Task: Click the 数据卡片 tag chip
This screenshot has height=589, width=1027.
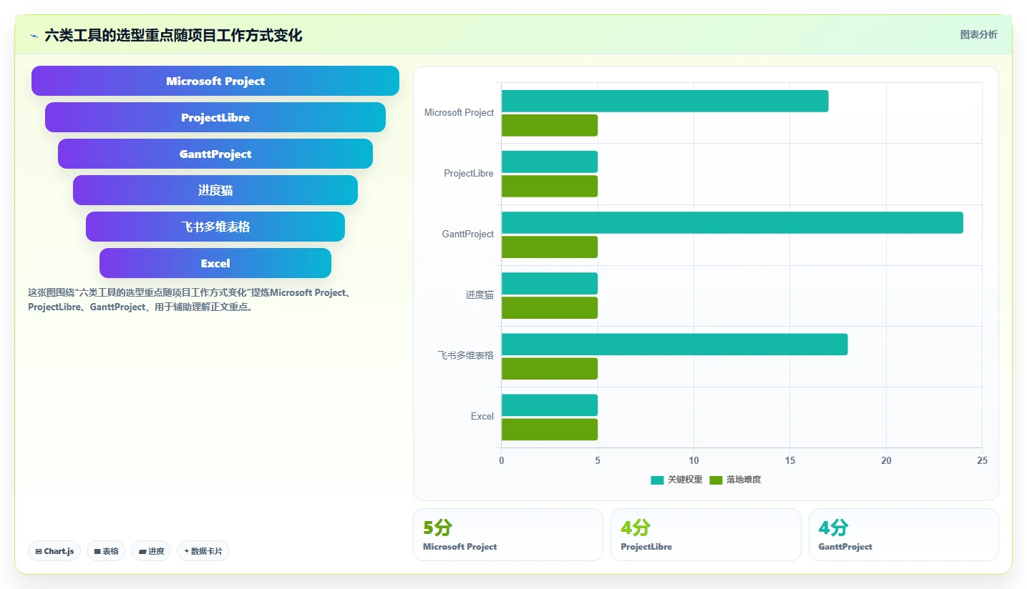Action: [x=203, y=551]
